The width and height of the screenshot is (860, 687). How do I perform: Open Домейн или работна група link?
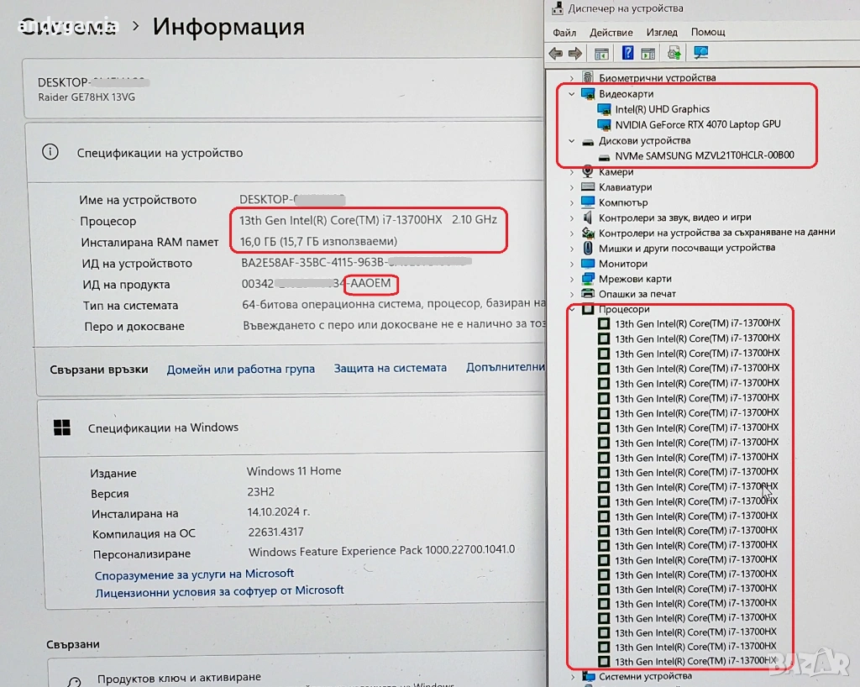tap(240, 369)
